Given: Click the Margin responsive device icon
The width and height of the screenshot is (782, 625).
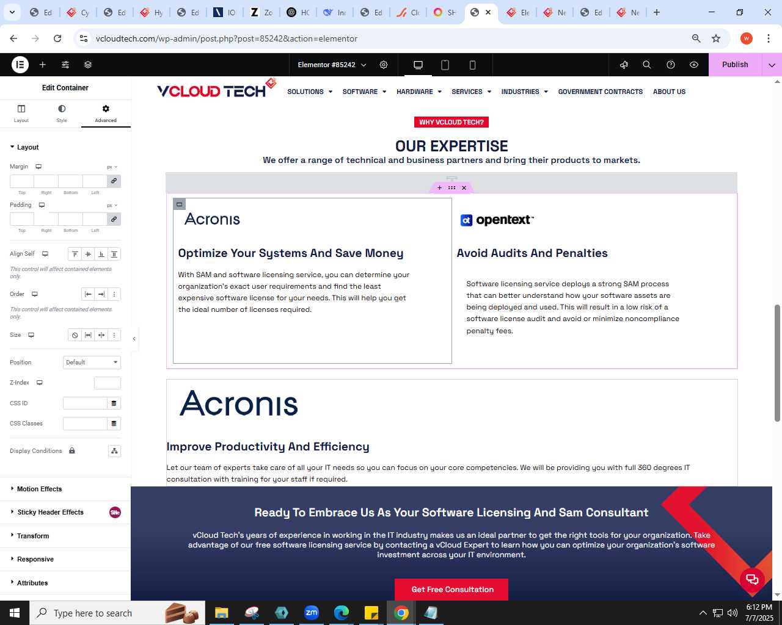Looking at the screenshot, I should pyautogui.click(x=38, y=167).
